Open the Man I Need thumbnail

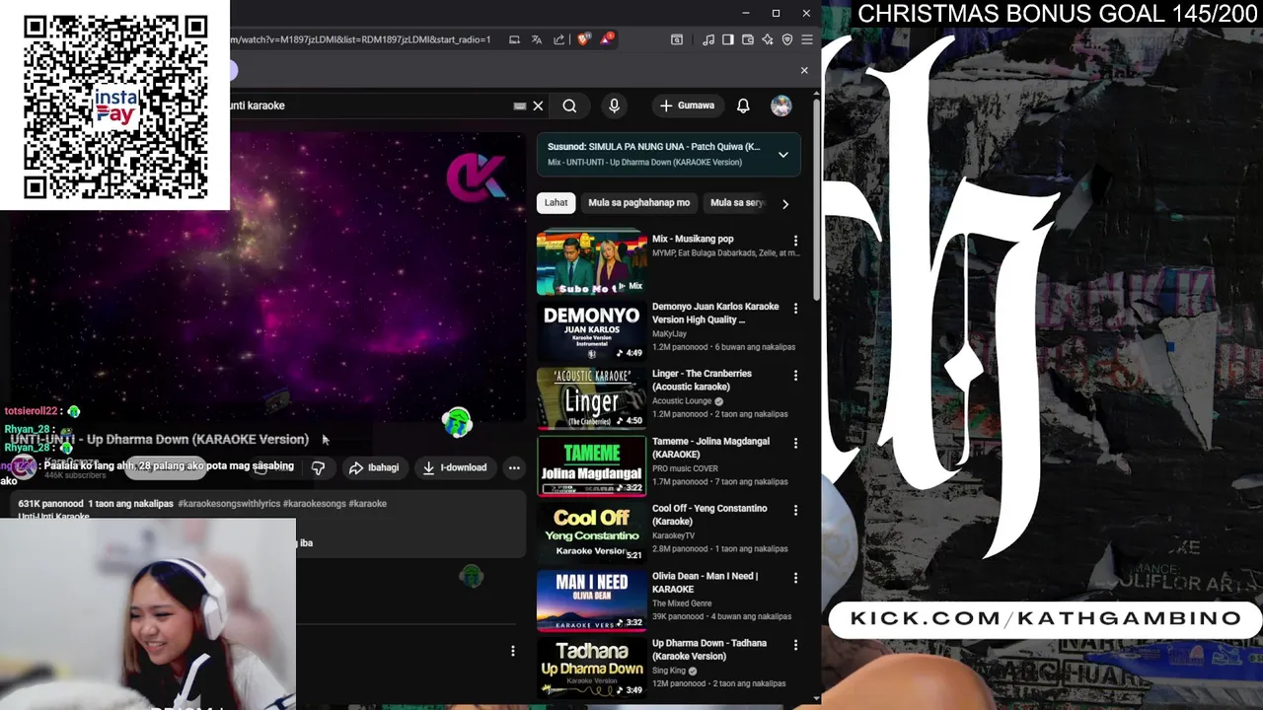coord(591,600)
